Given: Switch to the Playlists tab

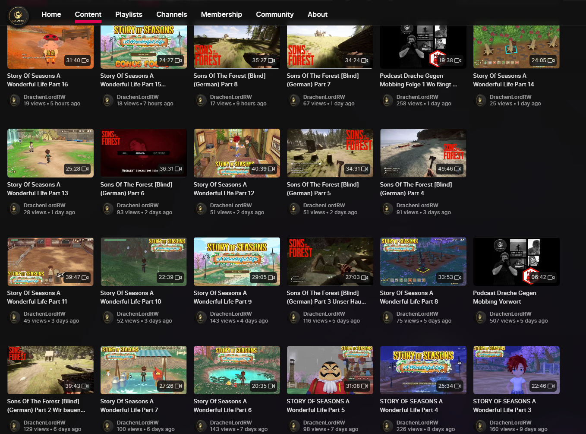Looking at the screenshot, I should 129,14.
